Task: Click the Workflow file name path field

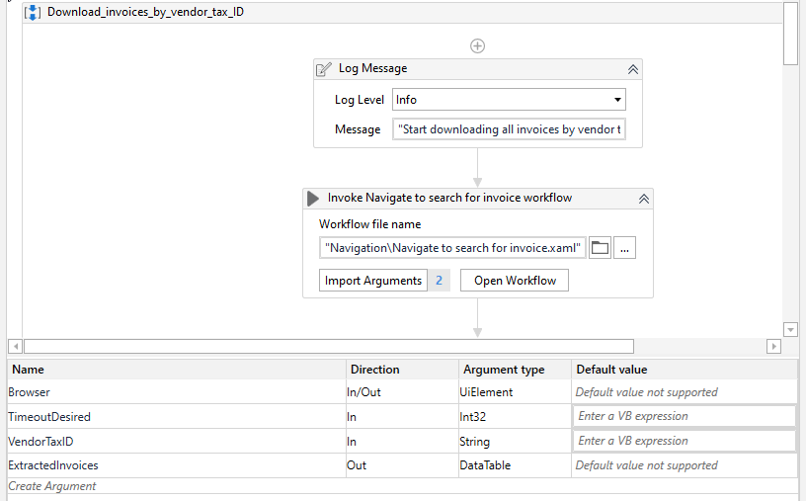Action: [x=452, y=248]
